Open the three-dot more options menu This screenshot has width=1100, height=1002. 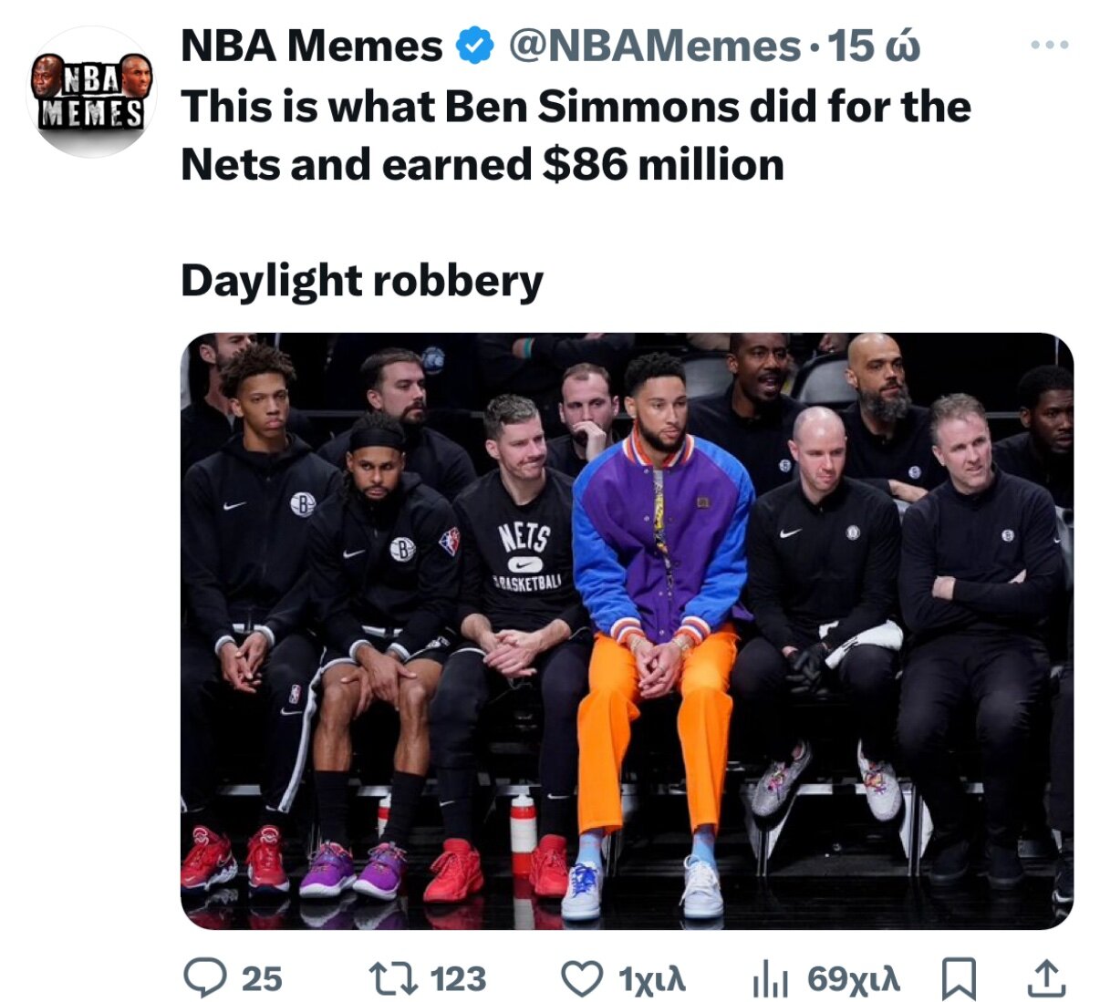click(x=1049, y=45)
